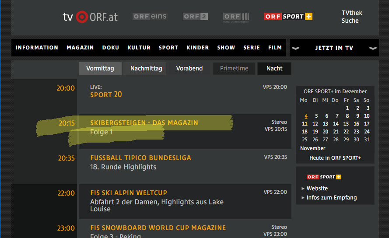Open the SHOW category
389x238 pixels.
tap(226, 47)
